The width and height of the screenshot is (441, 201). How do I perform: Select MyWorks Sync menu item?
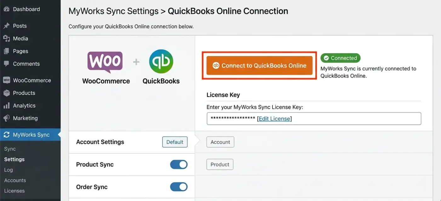[x=30, y=135]
